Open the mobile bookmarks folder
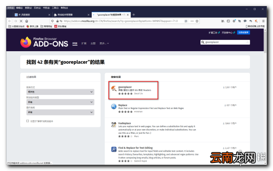This screenshot has height=171, width=273. point(255,26)
